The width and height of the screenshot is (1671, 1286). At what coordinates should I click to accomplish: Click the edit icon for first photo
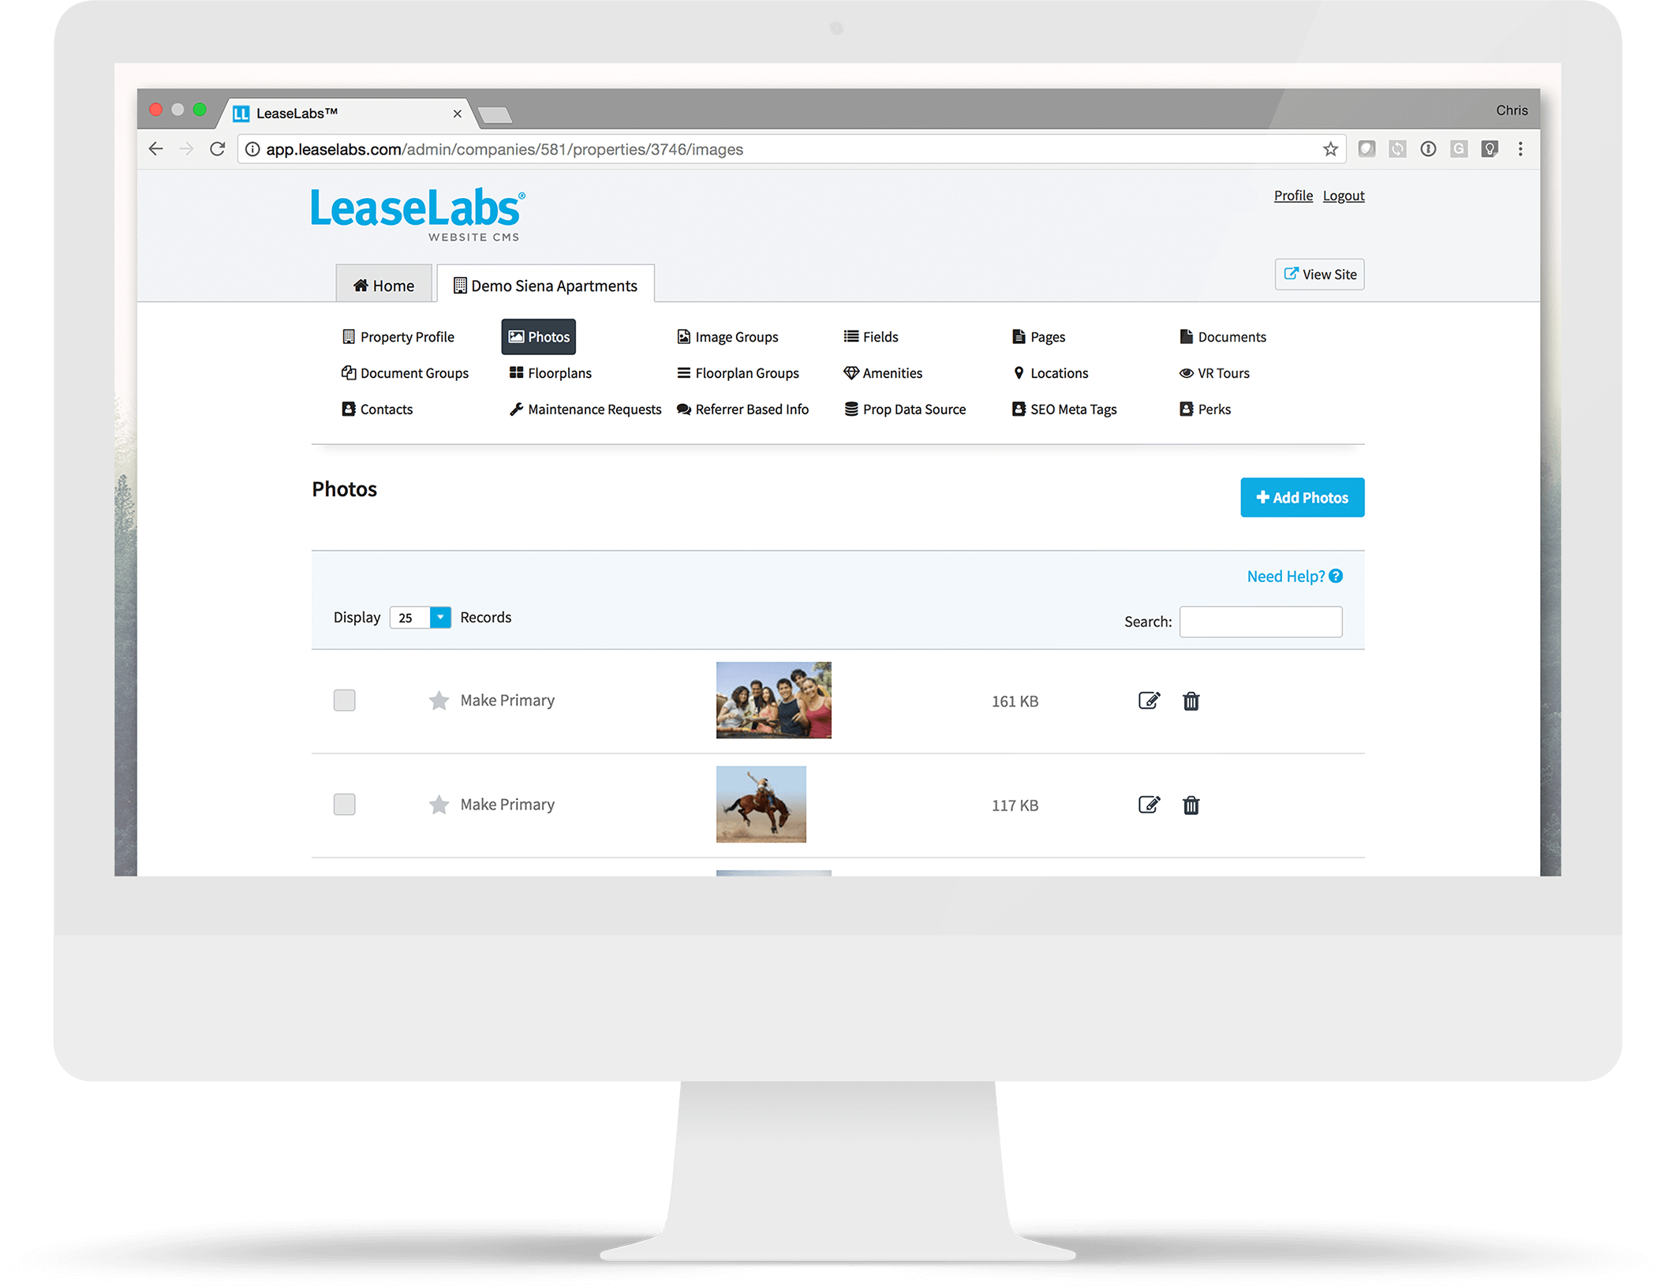[x=1148, y=700]
